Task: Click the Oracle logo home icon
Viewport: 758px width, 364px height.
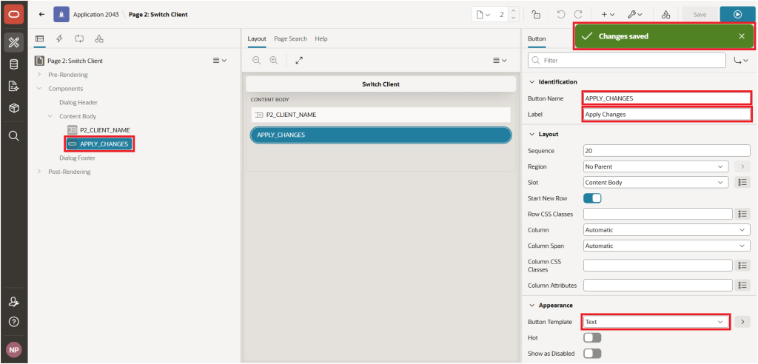Action: click(13, 15)
